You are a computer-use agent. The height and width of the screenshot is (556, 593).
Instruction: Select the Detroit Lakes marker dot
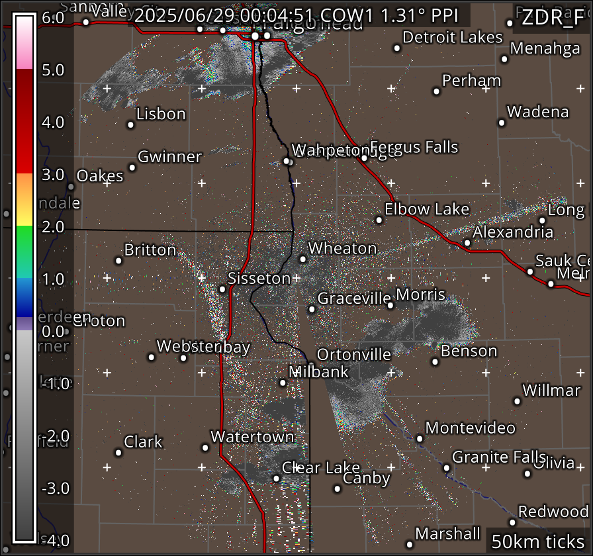coord(397,48)
